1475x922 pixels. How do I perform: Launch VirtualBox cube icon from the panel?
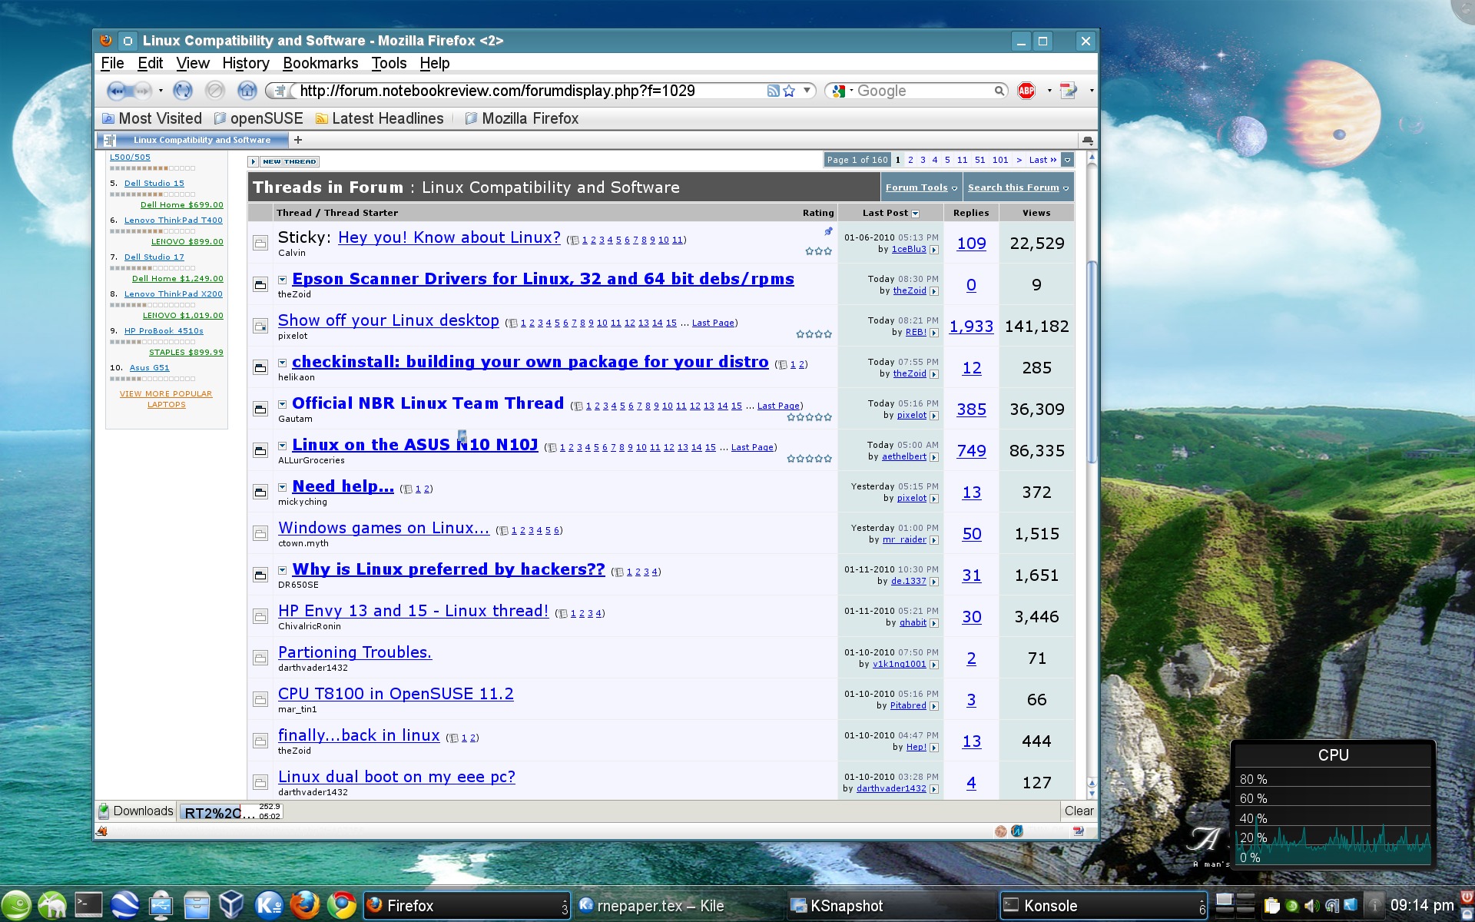[232, 905]
